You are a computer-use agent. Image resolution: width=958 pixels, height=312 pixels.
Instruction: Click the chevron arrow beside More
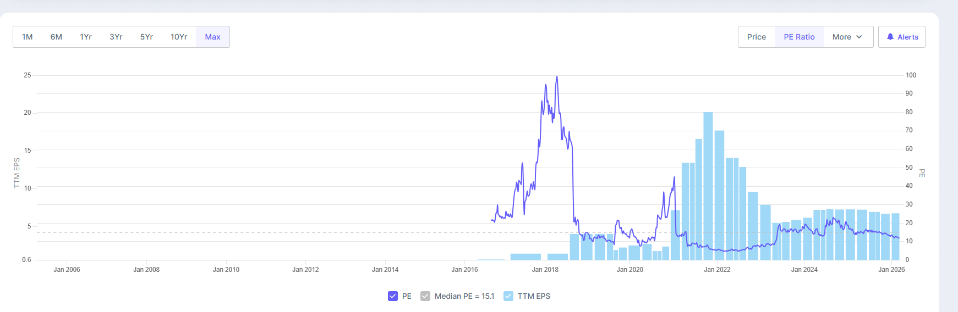[x=859, y=37]
